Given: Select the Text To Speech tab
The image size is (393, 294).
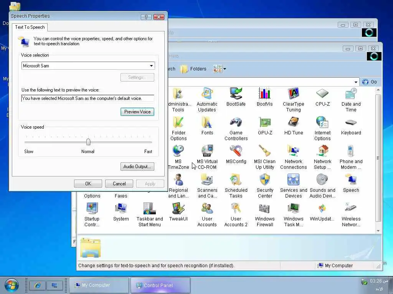Looking at the screenshot, I should (30, 27).
